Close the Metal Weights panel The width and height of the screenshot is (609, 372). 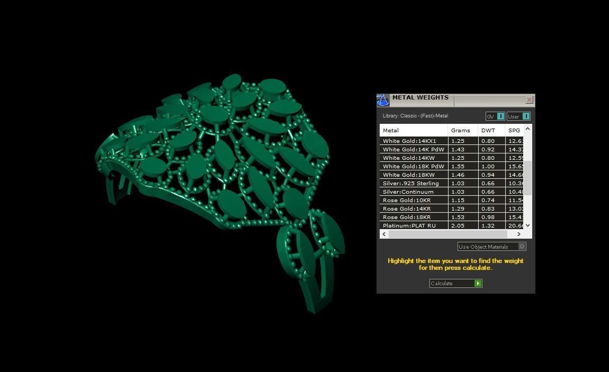(529, 100)
